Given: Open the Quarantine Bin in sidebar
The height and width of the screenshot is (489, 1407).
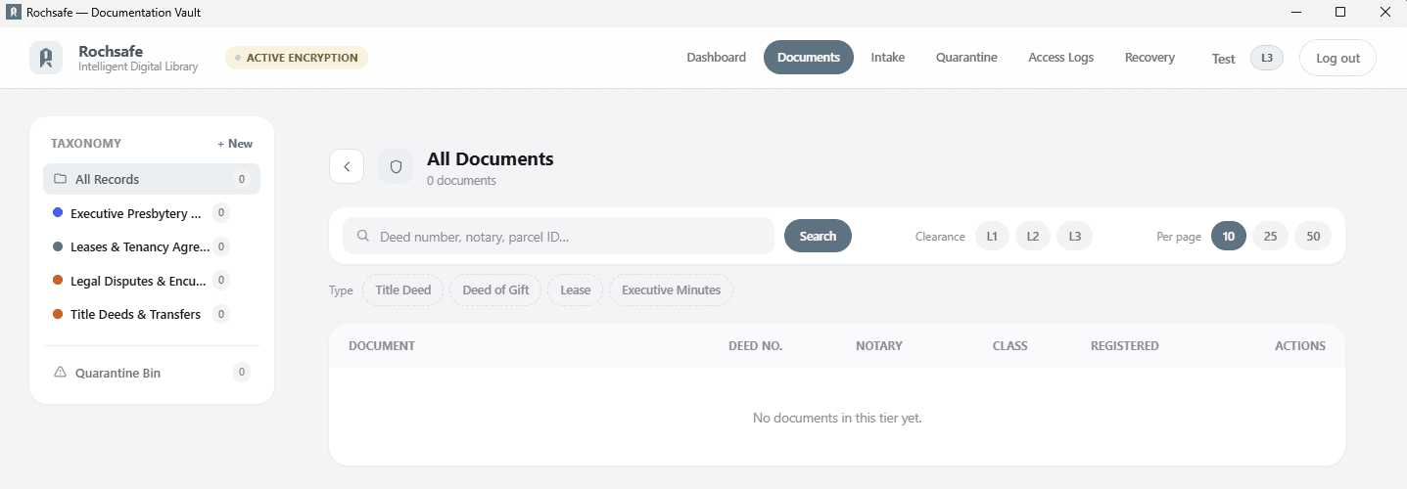Looking at the screenshot, I should pyautogui.click(x=152, y=373).
